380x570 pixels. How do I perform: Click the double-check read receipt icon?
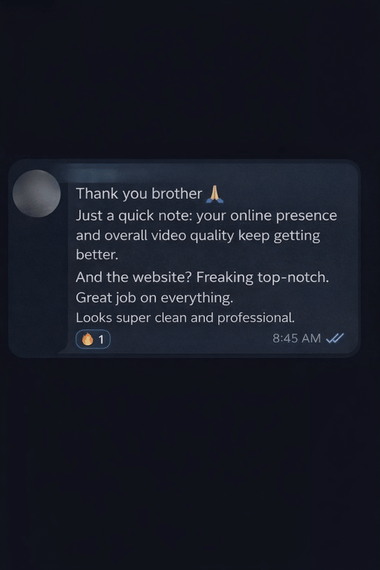(334, 338)
